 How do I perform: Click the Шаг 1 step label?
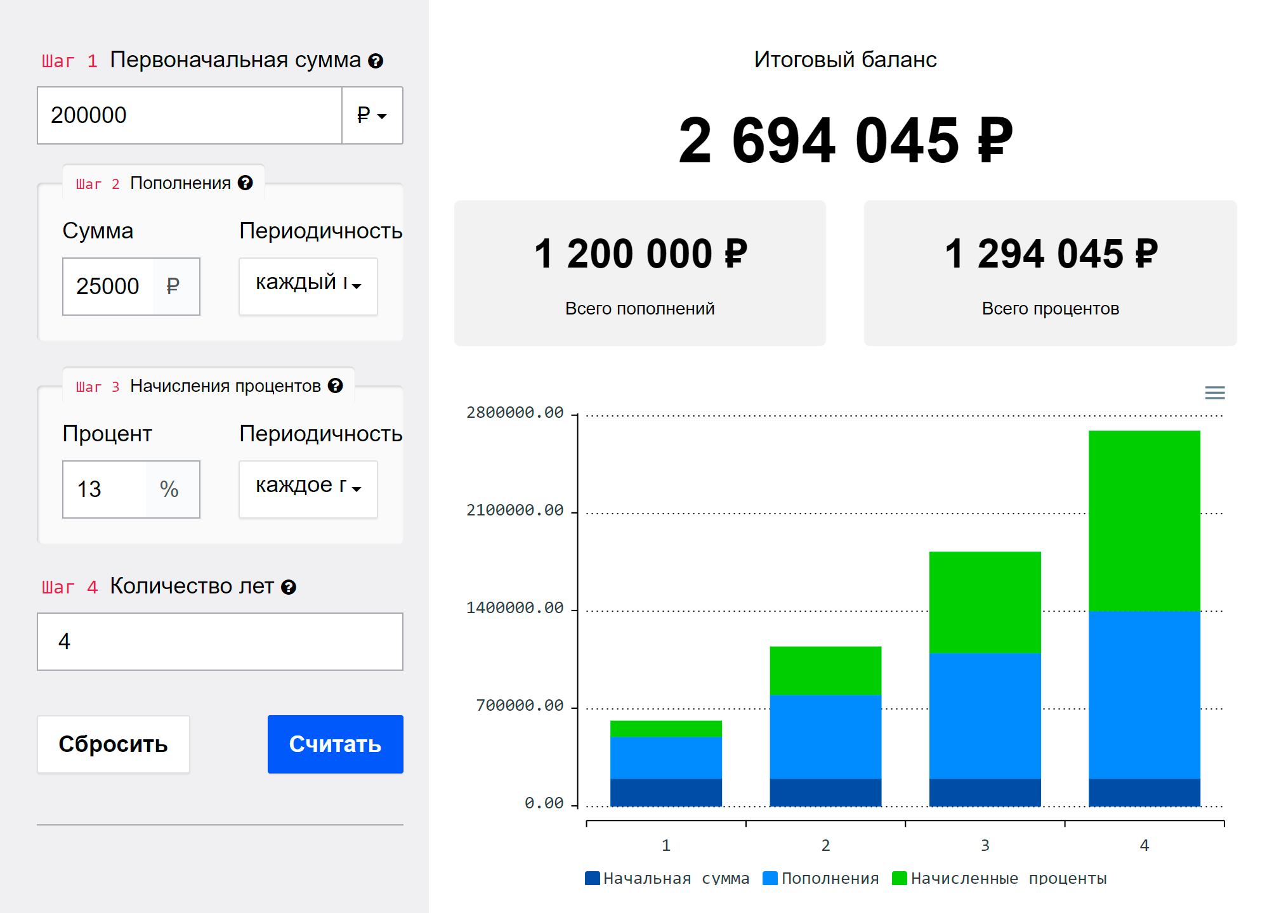tap(70, 61)
